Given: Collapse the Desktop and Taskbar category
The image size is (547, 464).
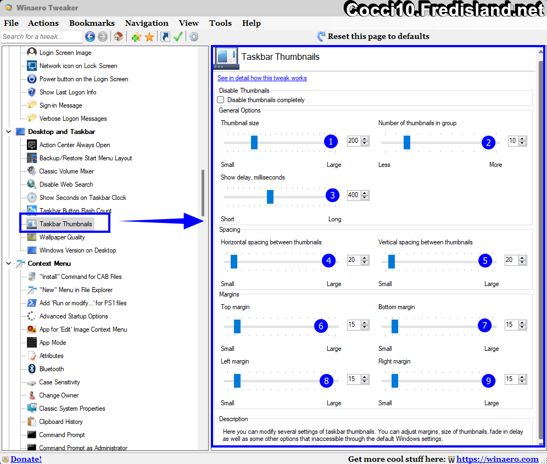Looking at the screenshot, I should (8, 132).
